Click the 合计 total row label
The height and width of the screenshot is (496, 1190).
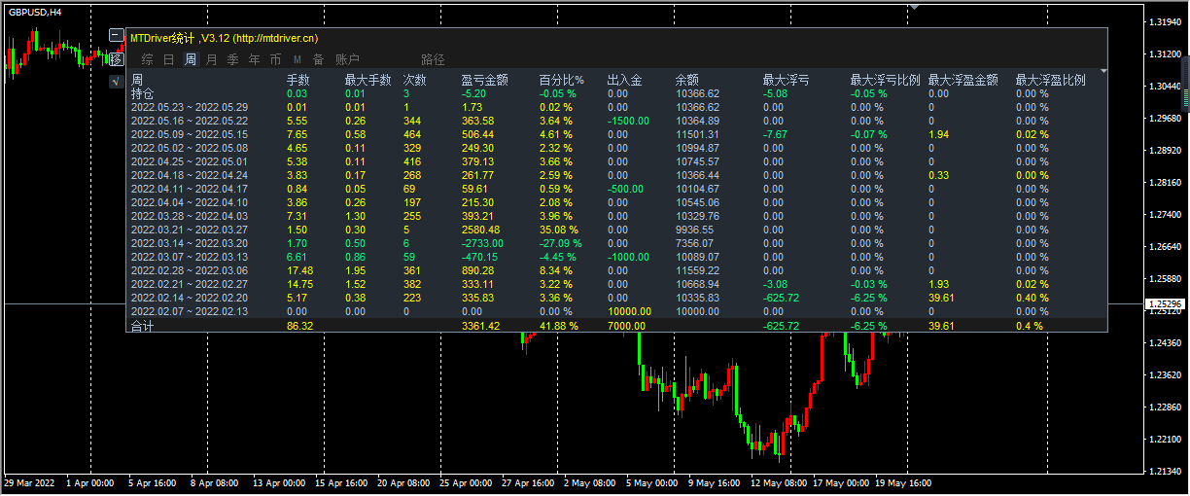pyautogui.click(x=143, y=326)
